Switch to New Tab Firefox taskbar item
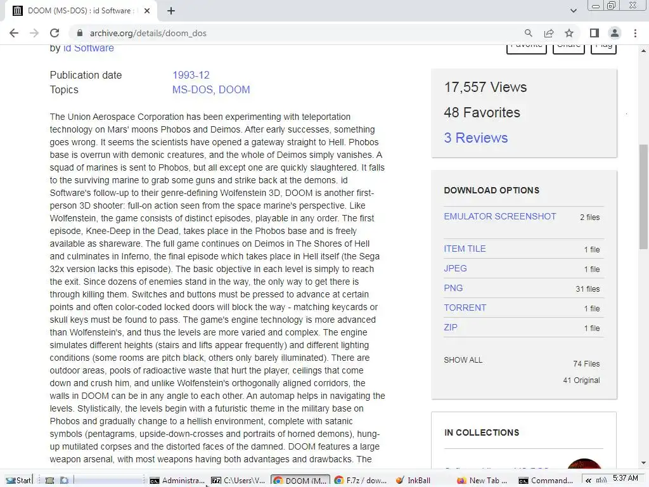 pyautogui.click(x=482, y=481)
